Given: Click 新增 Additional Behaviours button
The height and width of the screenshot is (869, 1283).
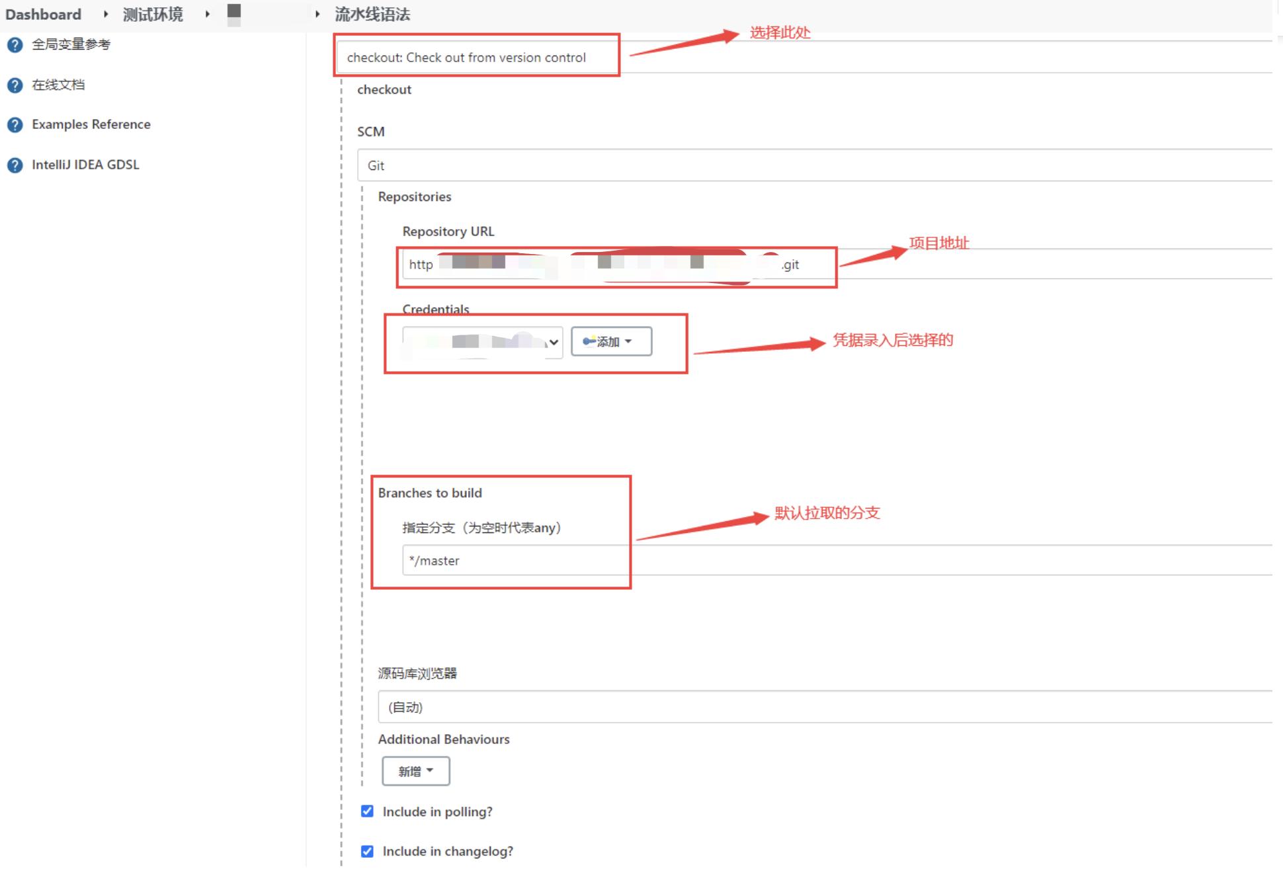Looking at the screenshot, I should click(x=415, y=771).
